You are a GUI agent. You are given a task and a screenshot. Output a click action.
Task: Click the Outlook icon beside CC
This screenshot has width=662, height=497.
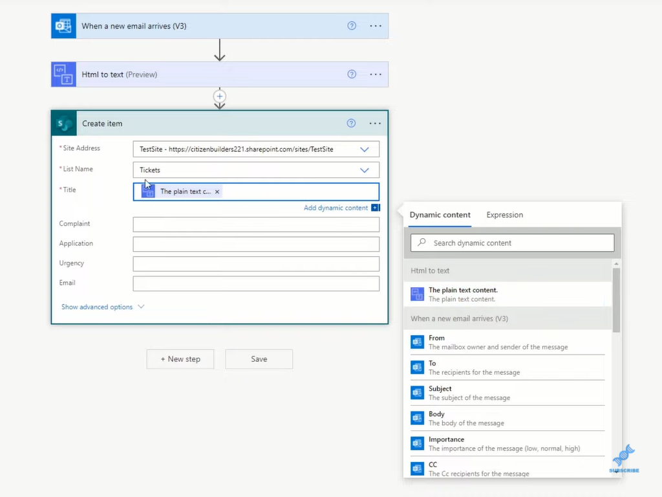tap(417, 469)
